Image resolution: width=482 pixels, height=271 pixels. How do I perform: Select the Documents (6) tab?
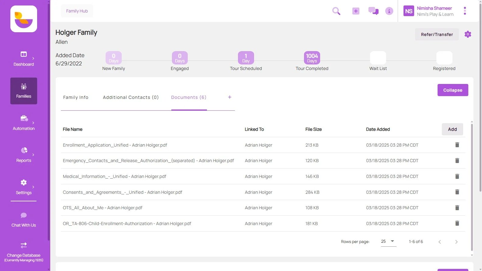[x=189, y=97]
